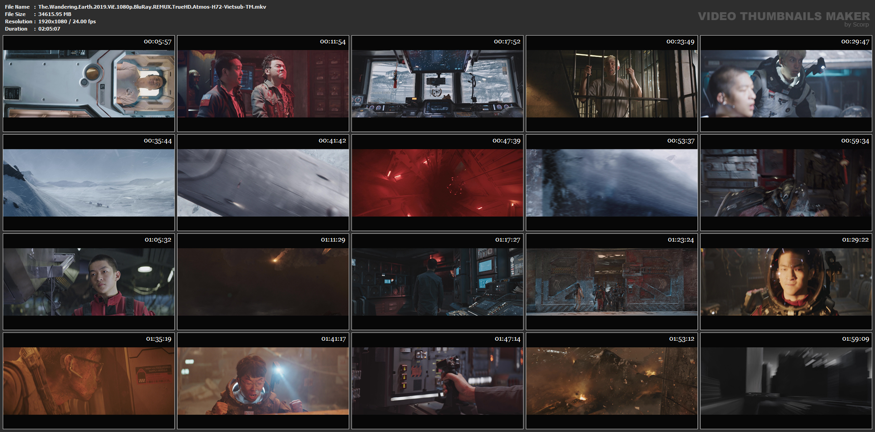Click the file size value 34615.95 MB
Image resolution: width=875 pixels, height=432 pixels.
coord(55,14)
